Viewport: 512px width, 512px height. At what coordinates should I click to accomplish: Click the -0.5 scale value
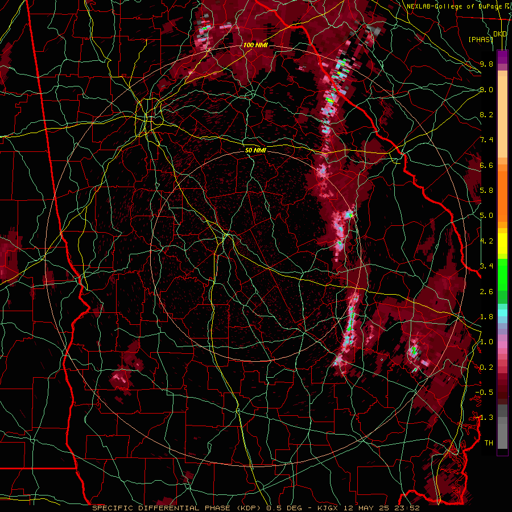coord(484,393)
